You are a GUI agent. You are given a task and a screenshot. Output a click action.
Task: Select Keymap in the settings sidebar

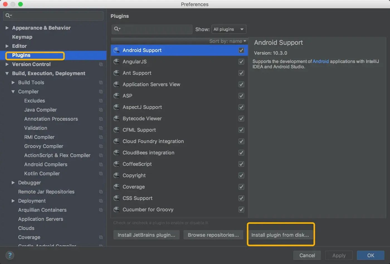point(22,37)
